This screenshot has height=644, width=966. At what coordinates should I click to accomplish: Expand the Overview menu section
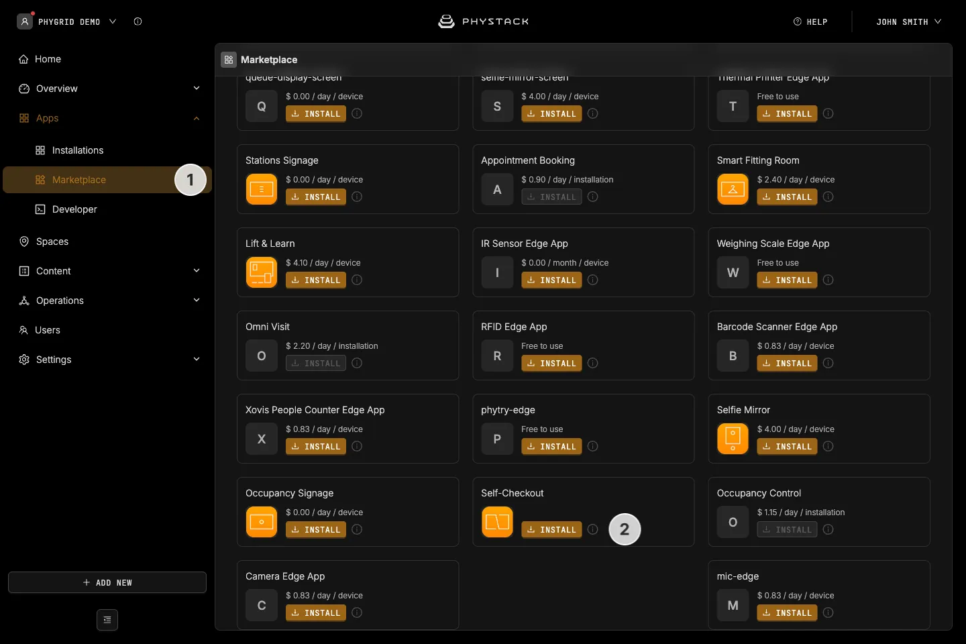pyautogui.click(x=197, y=89)
